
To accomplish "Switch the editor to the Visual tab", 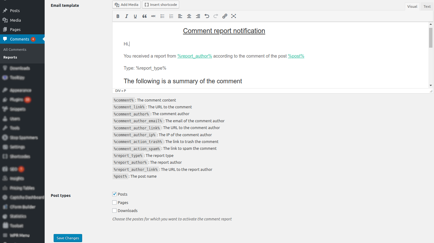I will (x=412, y=7).
